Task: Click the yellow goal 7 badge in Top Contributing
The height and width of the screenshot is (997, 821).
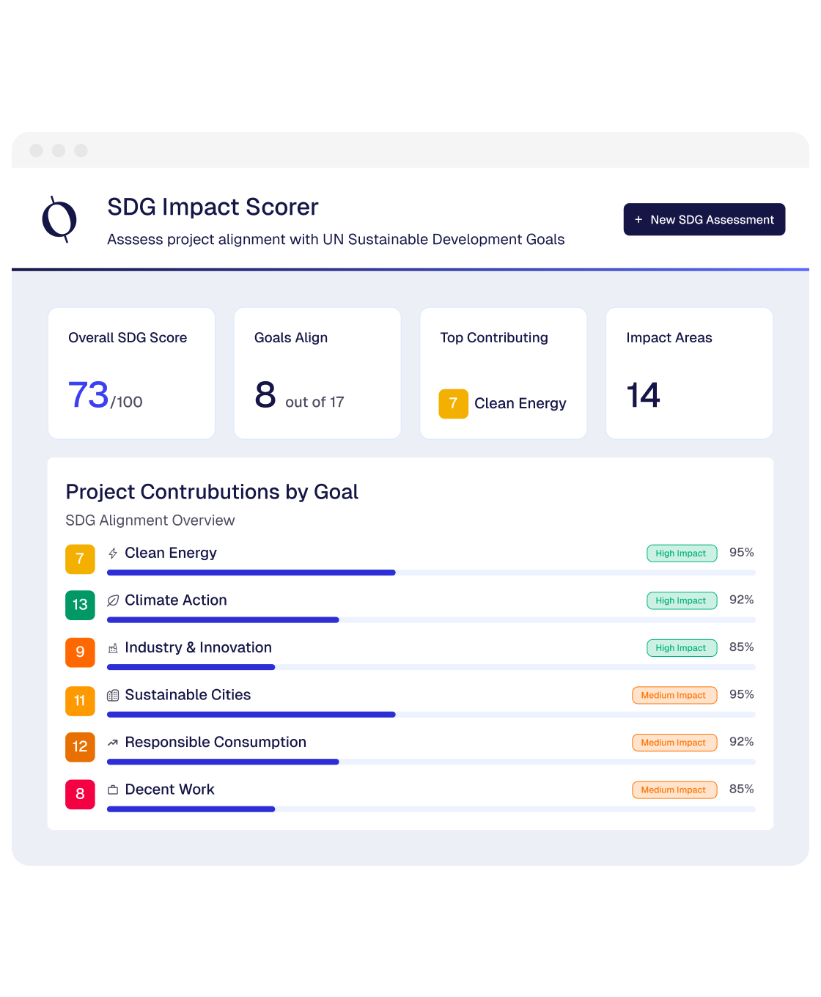Action: point(453,403)
